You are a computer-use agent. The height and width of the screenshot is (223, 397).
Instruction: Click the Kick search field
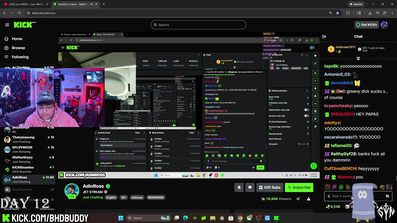(x=198, y=25)
